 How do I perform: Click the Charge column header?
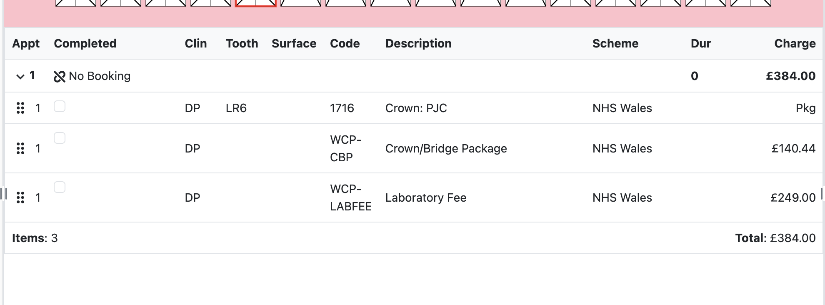(x=795, y=43)
